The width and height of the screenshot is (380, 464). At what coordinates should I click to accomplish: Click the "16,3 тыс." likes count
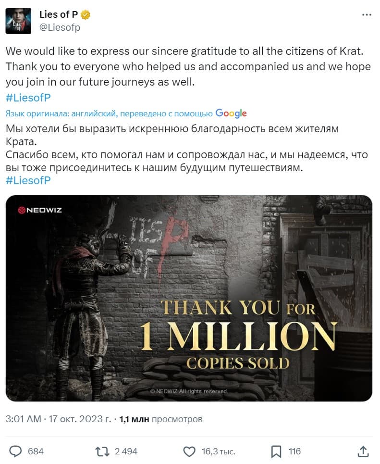click(218, 451)
